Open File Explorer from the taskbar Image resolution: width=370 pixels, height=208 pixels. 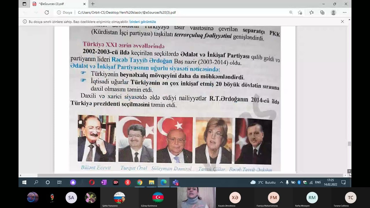coord(151,182)
